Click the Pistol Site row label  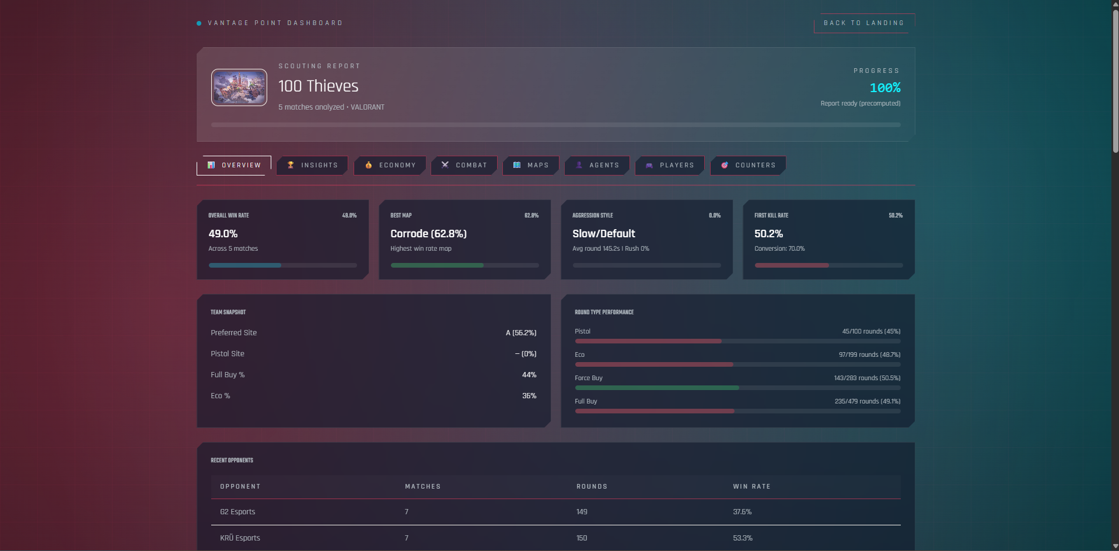[228, 354]
